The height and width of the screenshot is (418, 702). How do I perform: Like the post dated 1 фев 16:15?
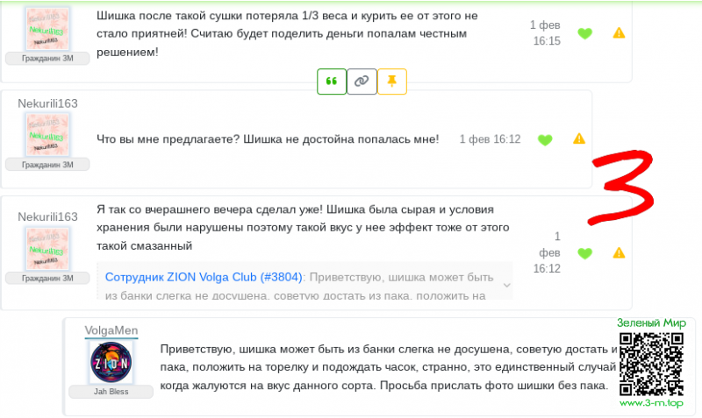coord(584,34)
